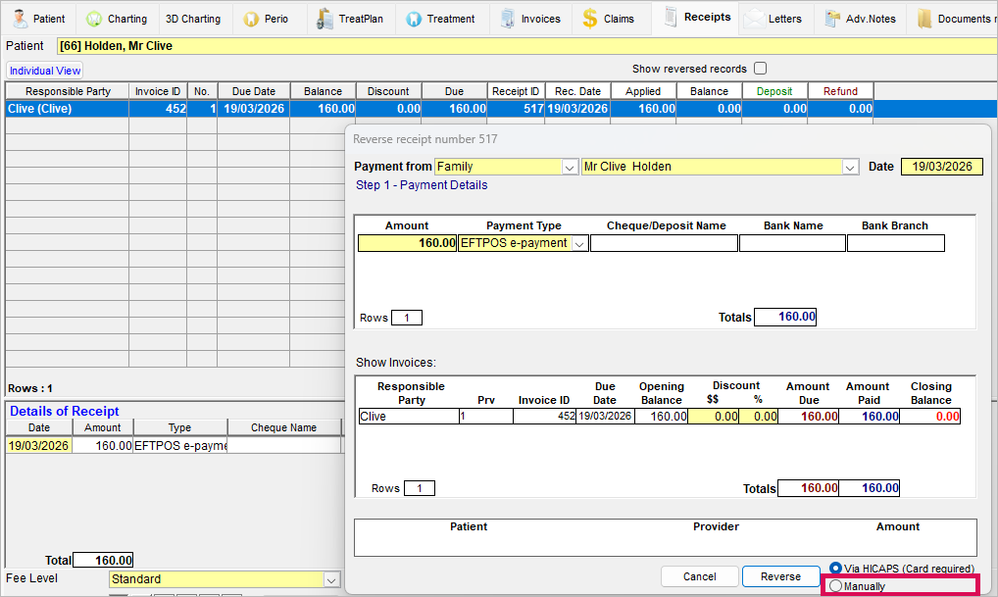Expand the Payment from Family dropdown
The image size is (998, 597).
570,167
